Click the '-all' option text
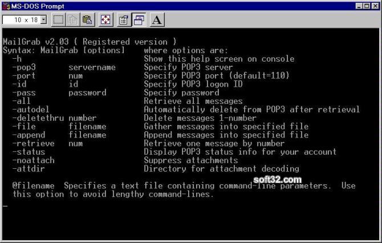The image size is (382, 243). [x=22, y=101]
